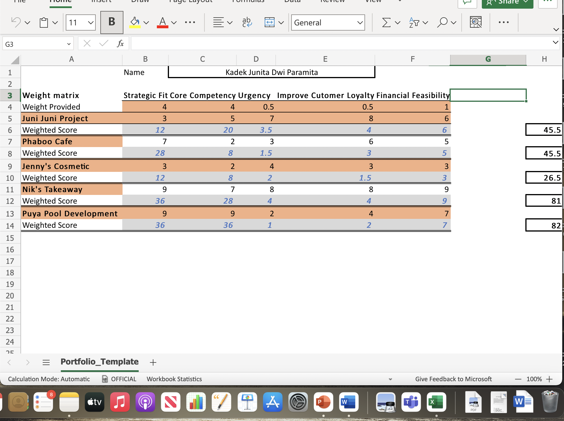
Task: Open the General number format dropdown
Action: pyautogui.click(x=328, y=22)
